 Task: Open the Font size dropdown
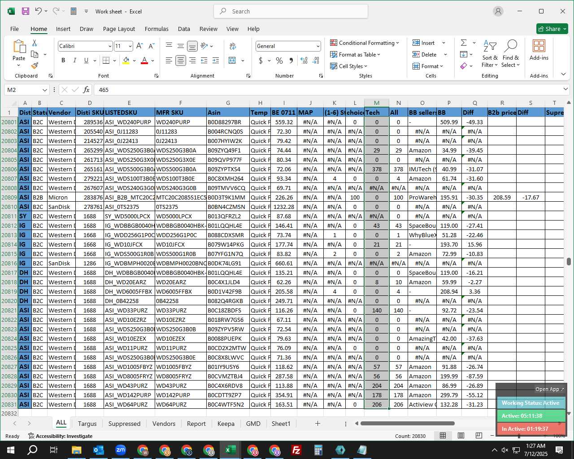130,46
